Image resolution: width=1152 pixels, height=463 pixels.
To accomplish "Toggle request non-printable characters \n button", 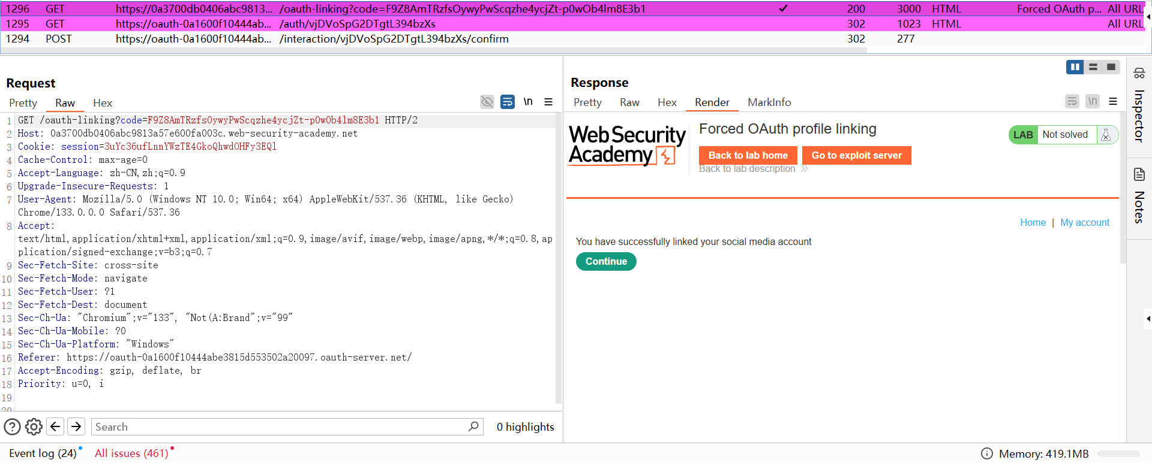I will point(528,102).
